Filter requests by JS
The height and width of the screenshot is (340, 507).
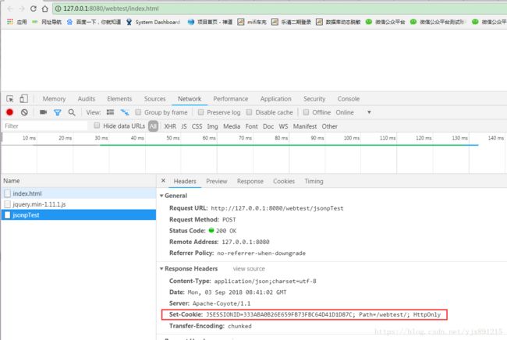(x=184, y=126)
